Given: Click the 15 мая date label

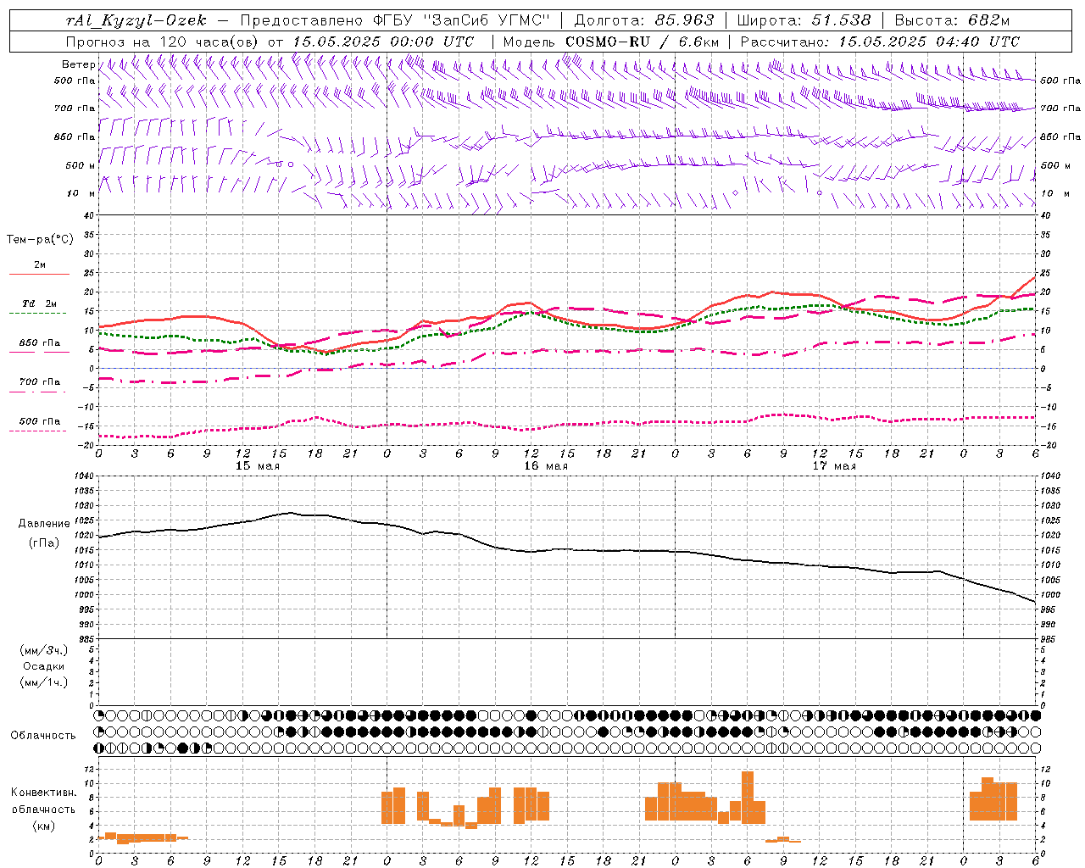Looking at the screenshot, I should [258, 466].
